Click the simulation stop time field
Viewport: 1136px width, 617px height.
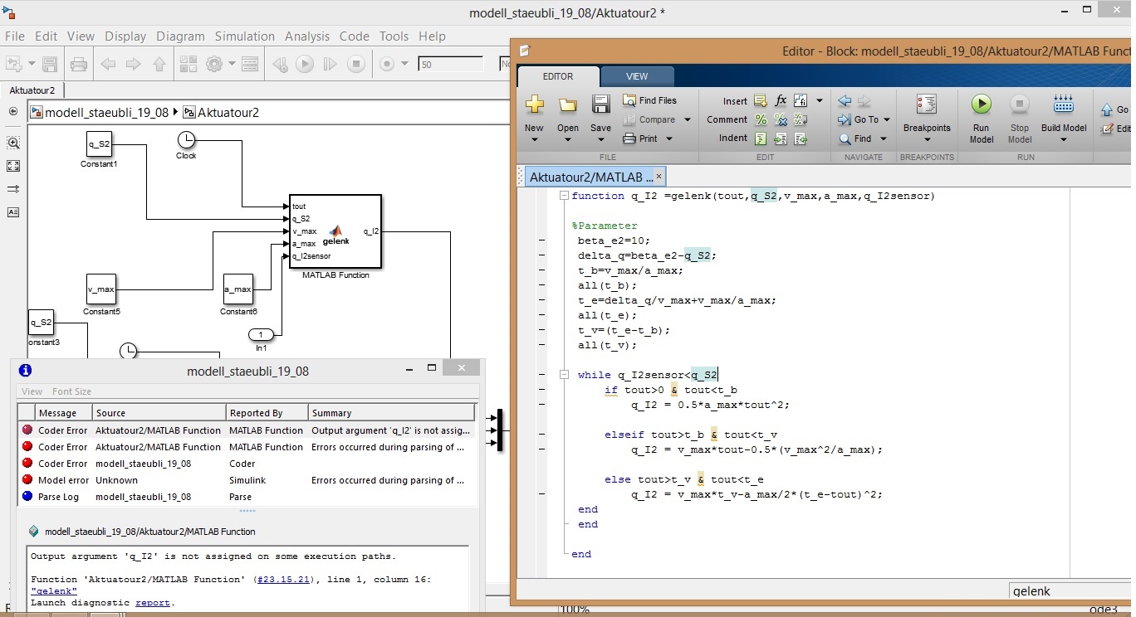[x=450, y=64]
